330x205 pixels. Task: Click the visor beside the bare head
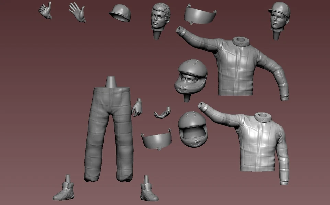point(200,14)
